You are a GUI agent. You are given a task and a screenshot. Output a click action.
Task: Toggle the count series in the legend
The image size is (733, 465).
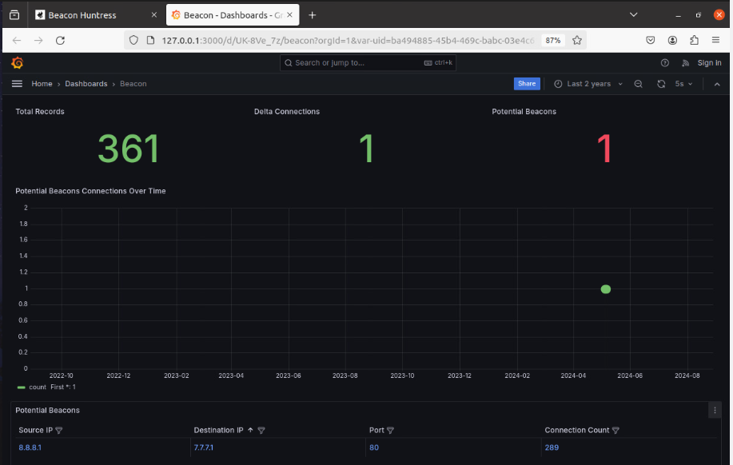pos(38,387)
